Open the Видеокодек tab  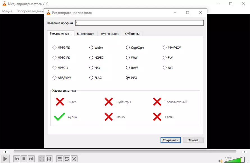(86, 34)
